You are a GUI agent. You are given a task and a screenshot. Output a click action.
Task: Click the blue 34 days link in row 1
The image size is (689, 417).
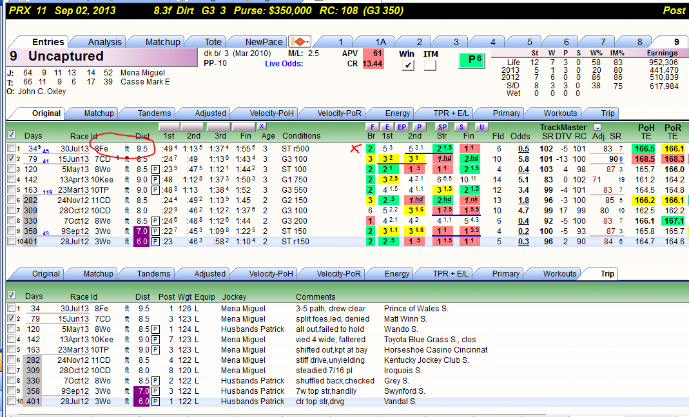click(33, 149)
